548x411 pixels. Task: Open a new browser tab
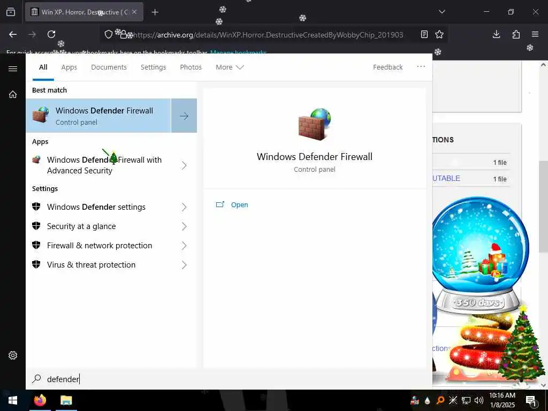[155, 12]
